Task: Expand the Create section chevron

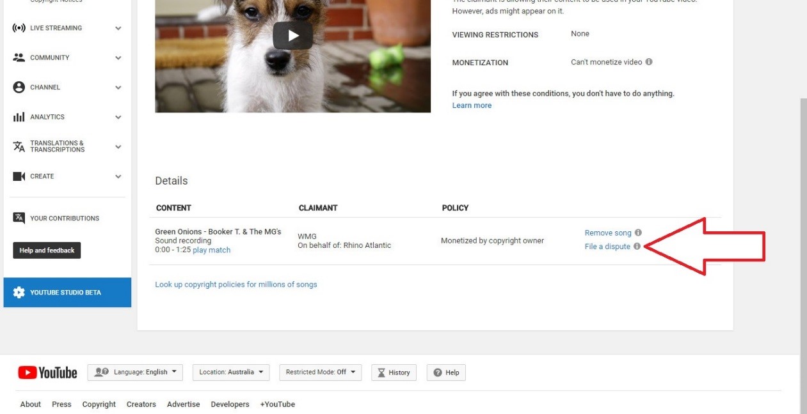Action: point(118,176)
